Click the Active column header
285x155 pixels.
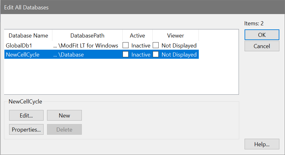click(x=137, y=36)
